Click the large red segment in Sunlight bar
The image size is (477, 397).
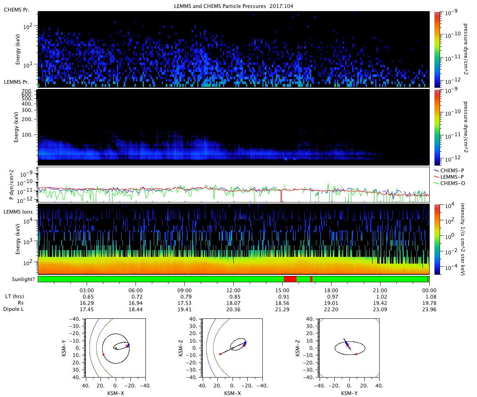[290, 279]
